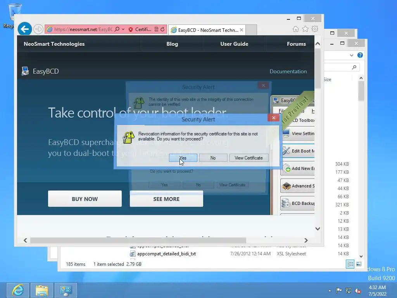Click the Explorer search box magnifier

point(354,67)
